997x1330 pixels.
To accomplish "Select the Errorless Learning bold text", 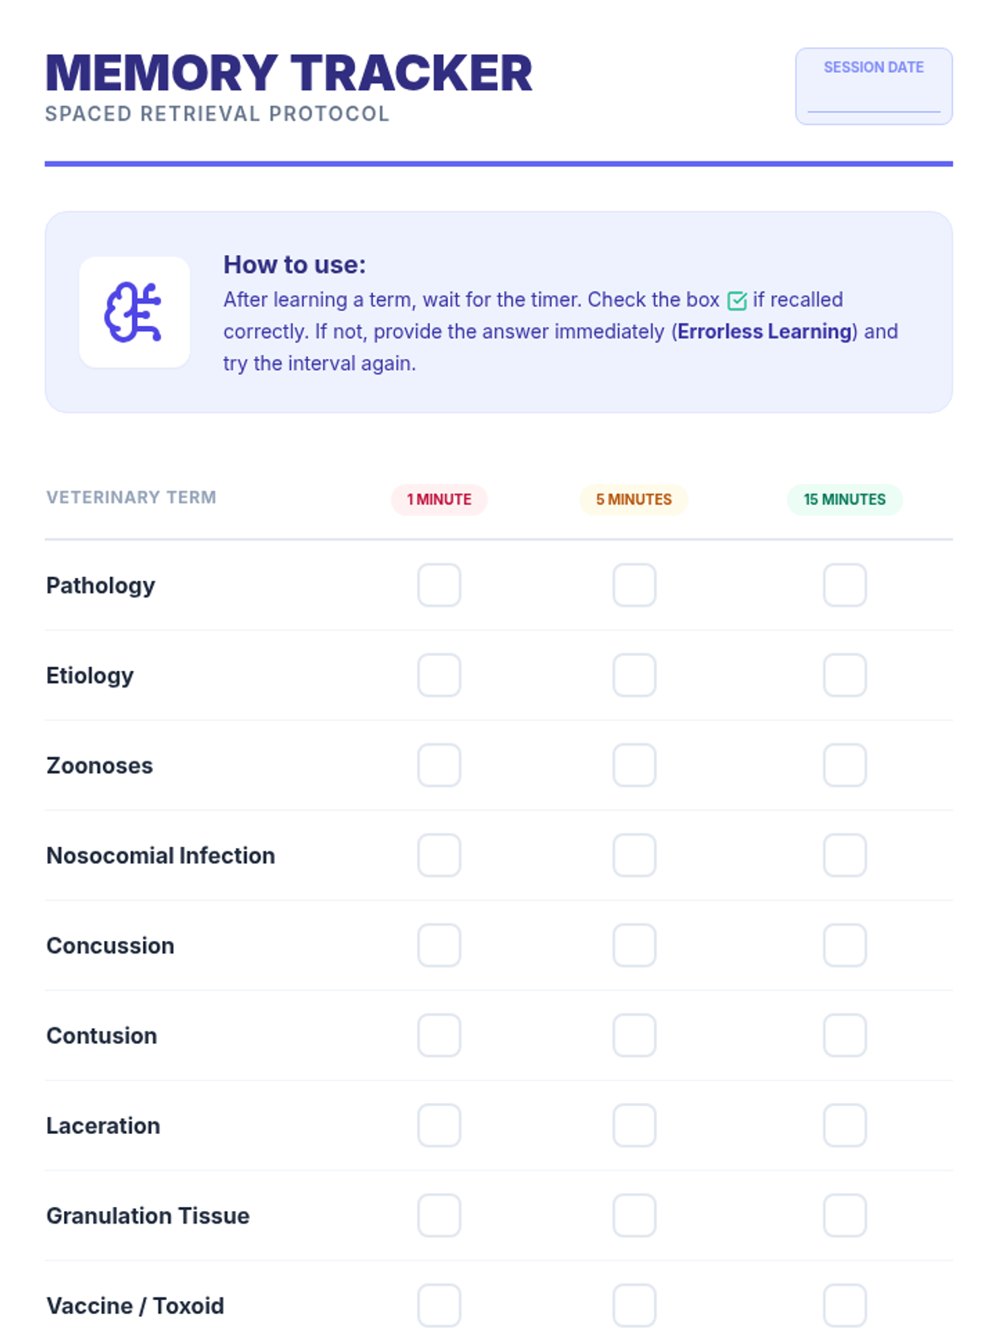I will (764, 332).
